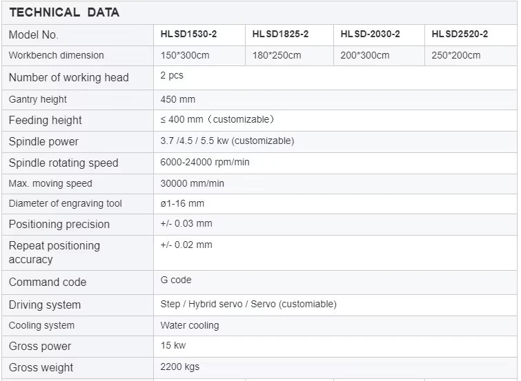Click the Number of working head label
Image resolution: width=521 pixels, height=381 pixels.
69,77
